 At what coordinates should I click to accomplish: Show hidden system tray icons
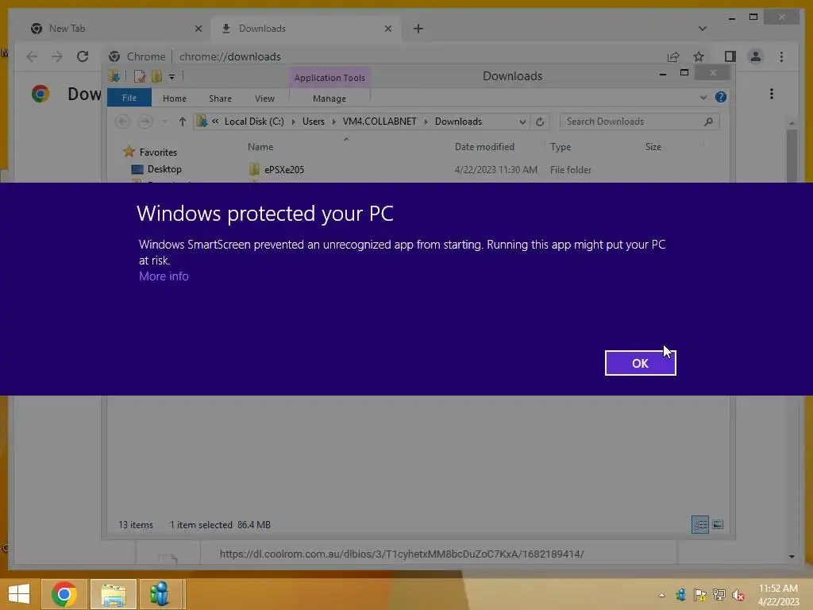pyautogui.click(x=661, y=595)
